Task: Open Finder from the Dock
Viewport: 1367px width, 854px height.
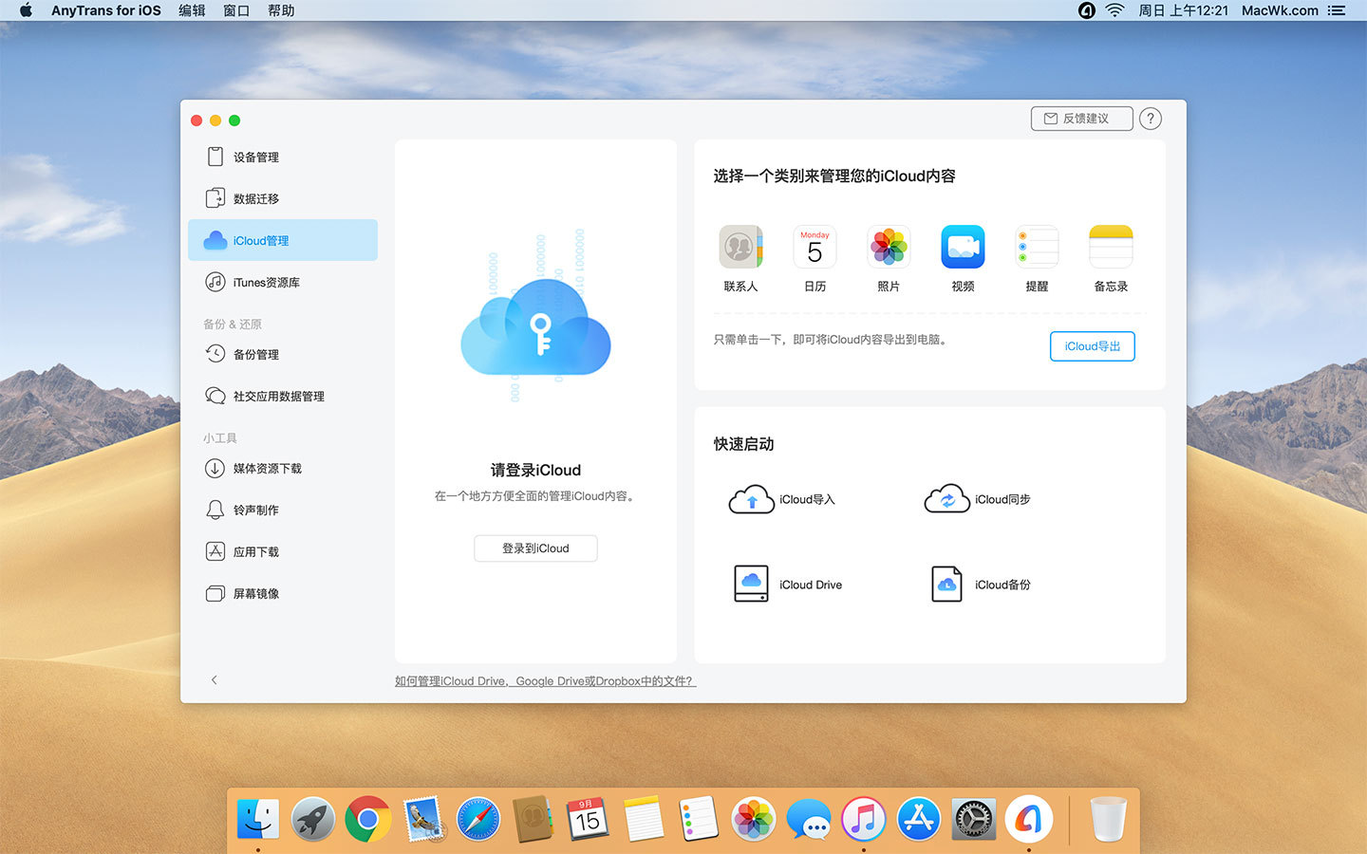Action: click(x=258, y=818)
